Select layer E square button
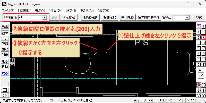 [x=203, y=59]
